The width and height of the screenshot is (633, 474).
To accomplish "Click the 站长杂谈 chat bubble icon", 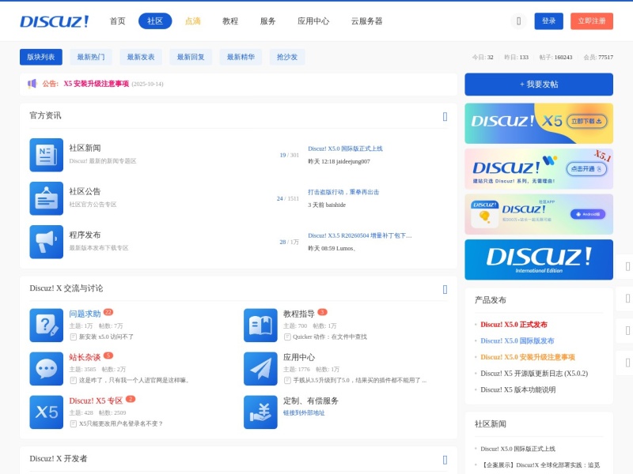I will 47,369.
